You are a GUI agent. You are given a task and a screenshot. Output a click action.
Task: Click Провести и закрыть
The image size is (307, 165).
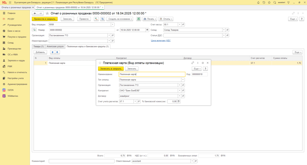45,19
